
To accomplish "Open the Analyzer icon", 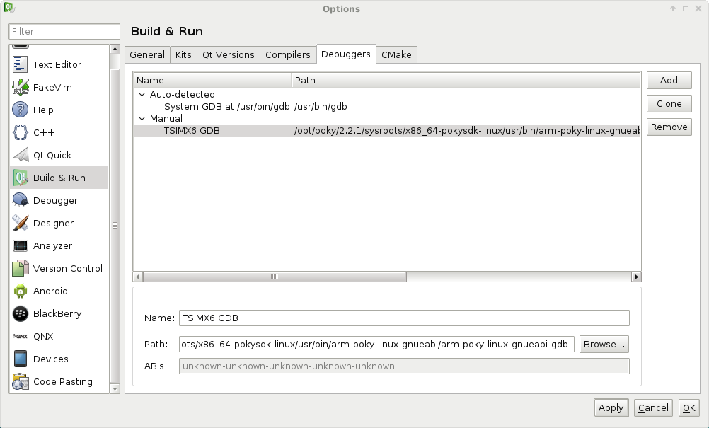I will pyautogui.click(x=20, y=245).
